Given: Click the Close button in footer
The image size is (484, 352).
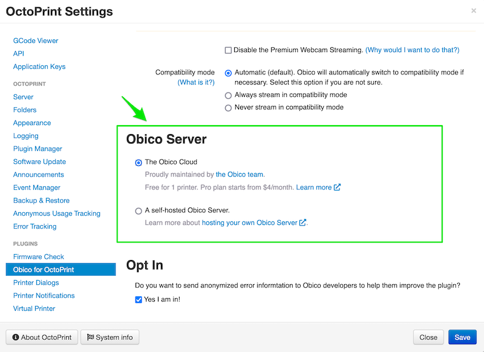Looking at the screenshot, I should click(428, 337).
